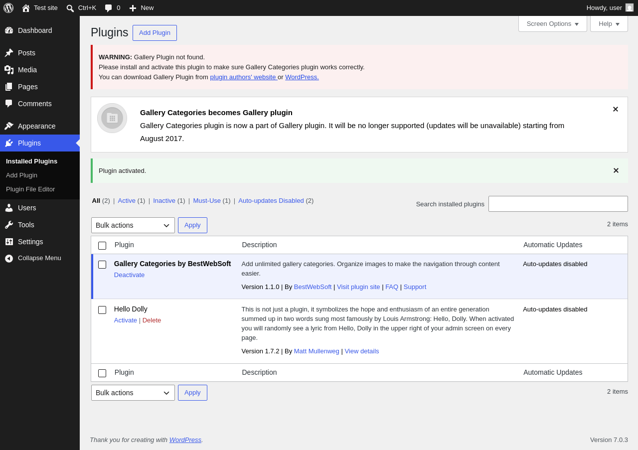This screenshot has height=450, width=638.
Task: Click the Howdy, user account label
Action: point(604,8)
